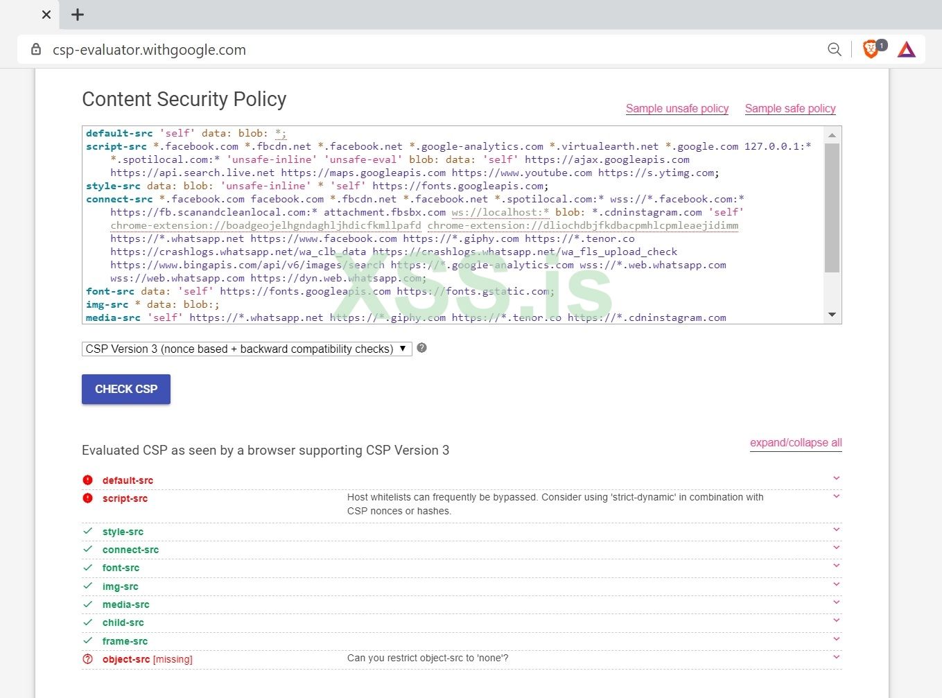Select the connect-src finding label
The width and height of the screenshot is (942, 698).
click(x=130, y=550)
